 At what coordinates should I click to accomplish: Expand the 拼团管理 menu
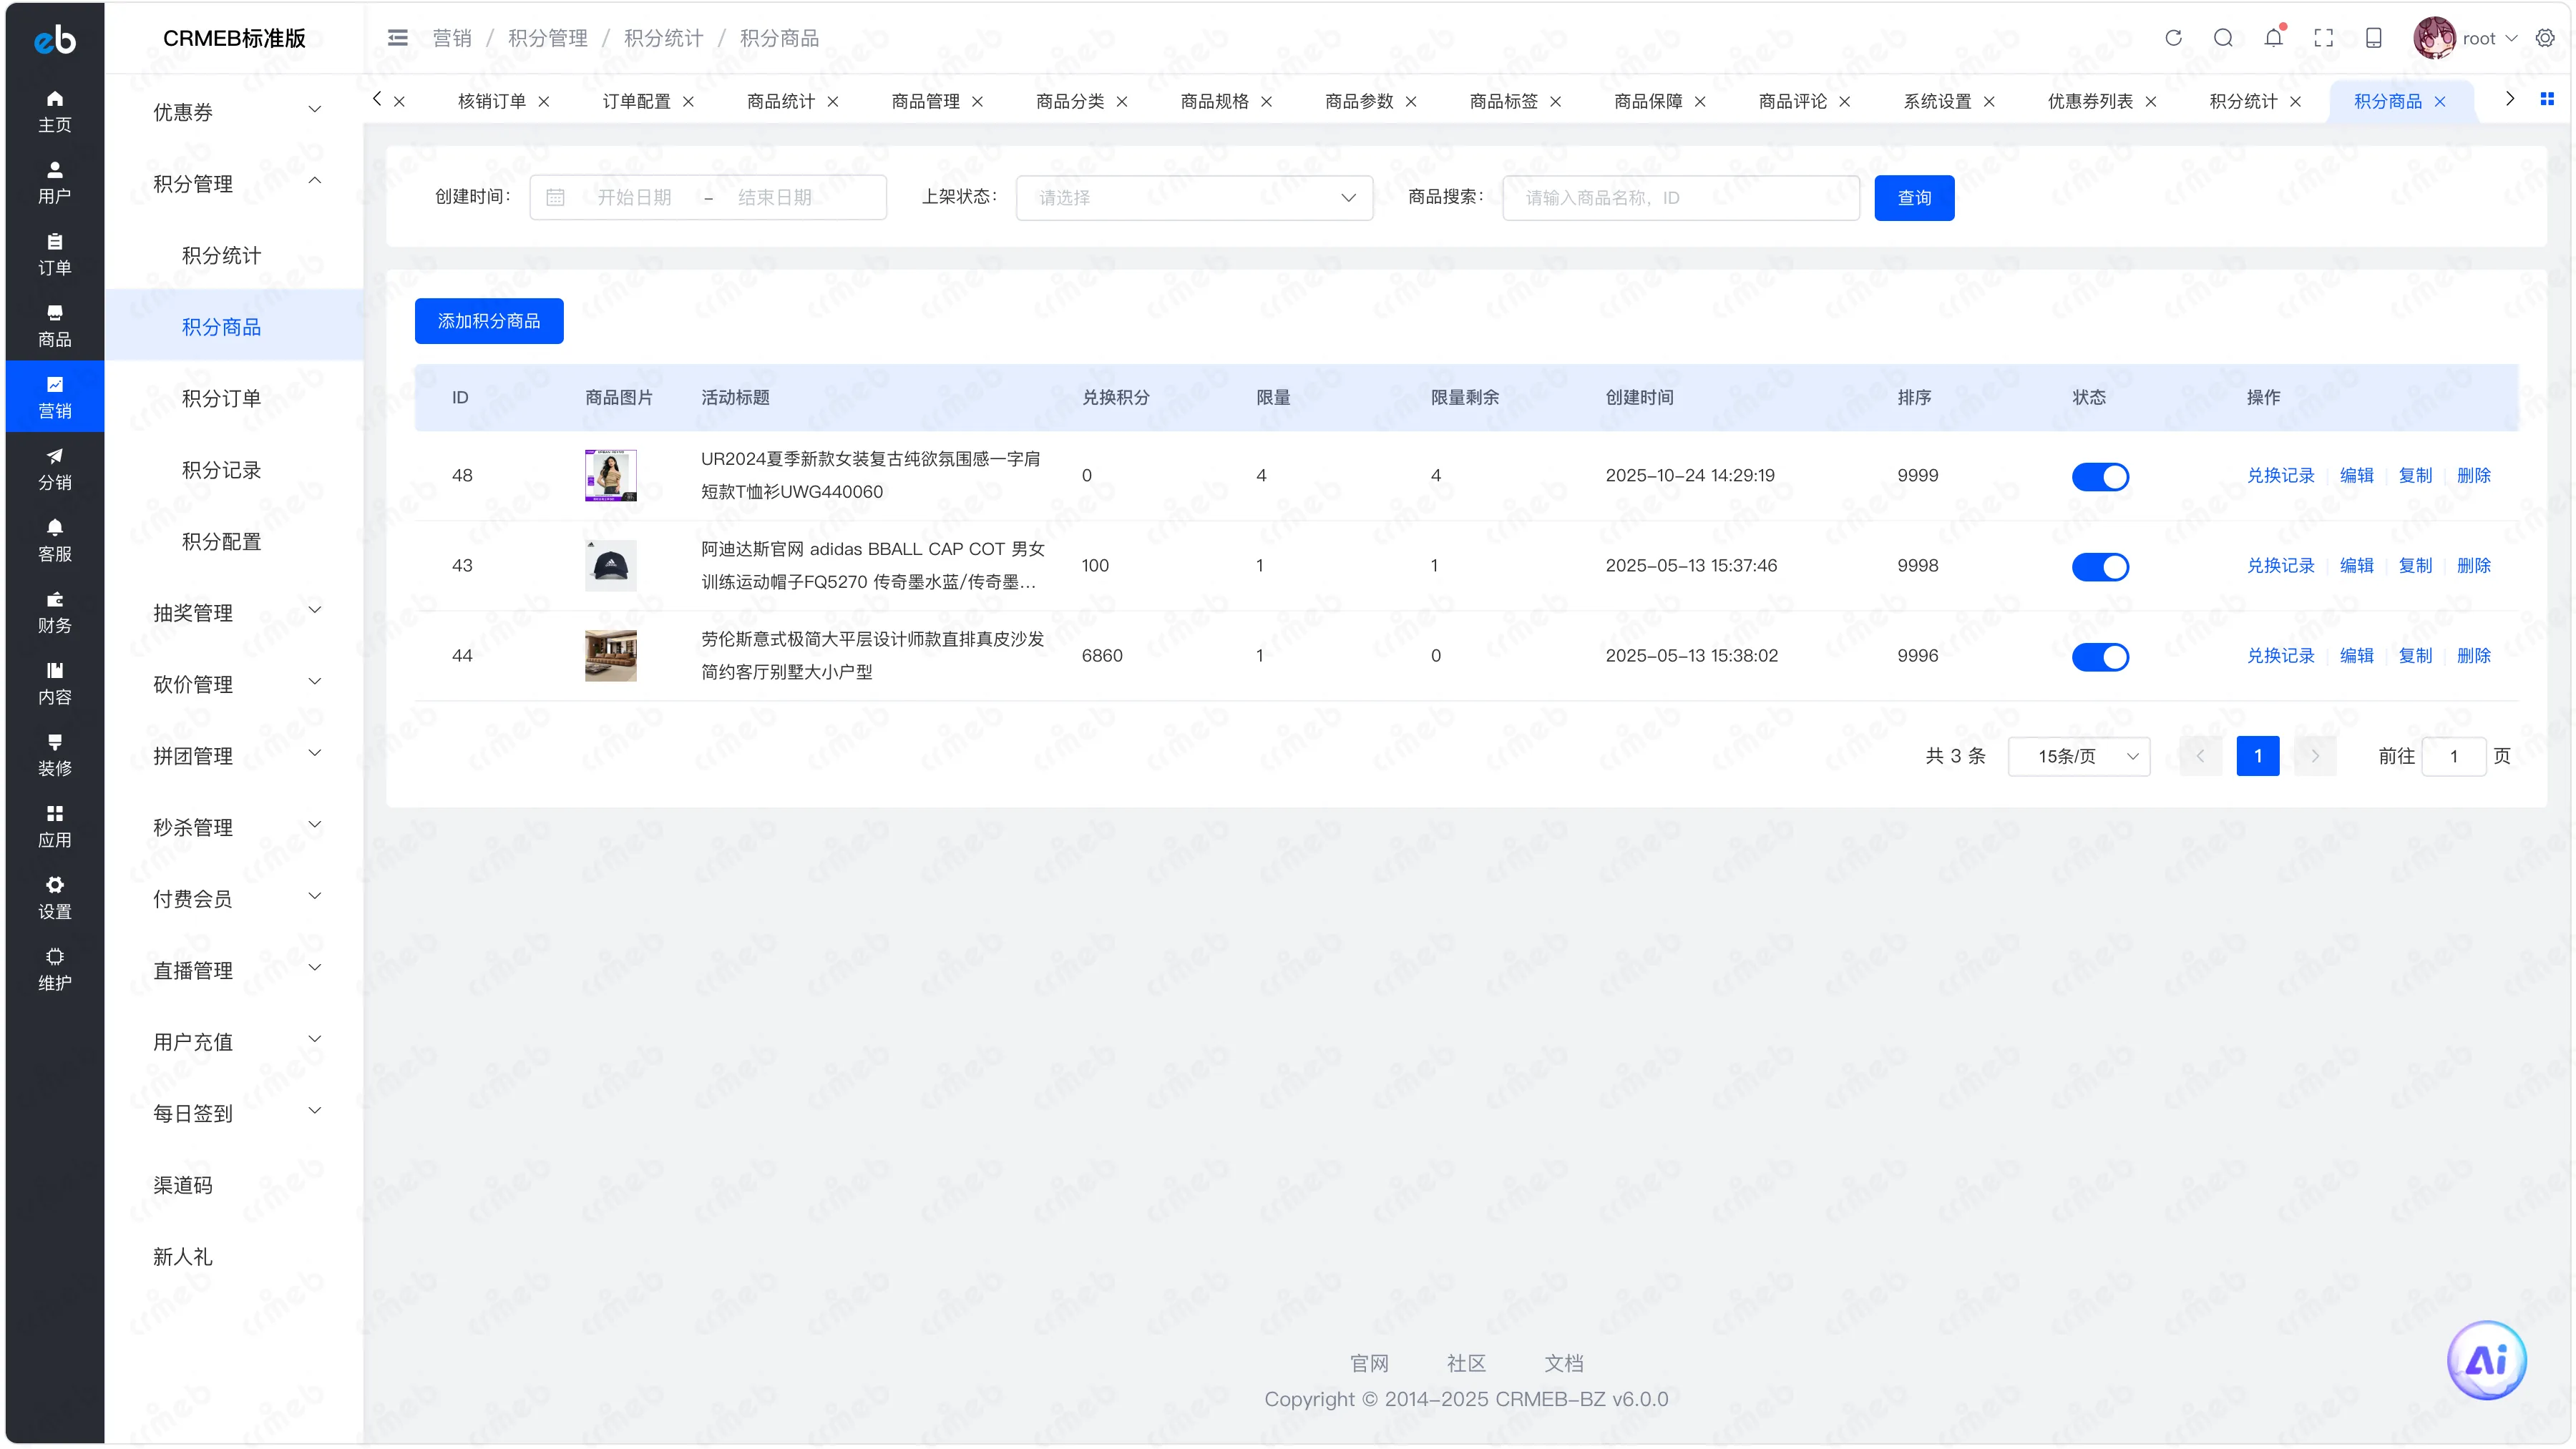tap(234, 755)
